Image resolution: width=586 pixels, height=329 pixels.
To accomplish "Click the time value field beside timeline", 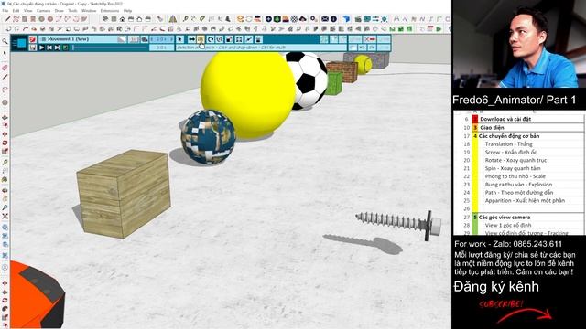I will coord(161,48).
